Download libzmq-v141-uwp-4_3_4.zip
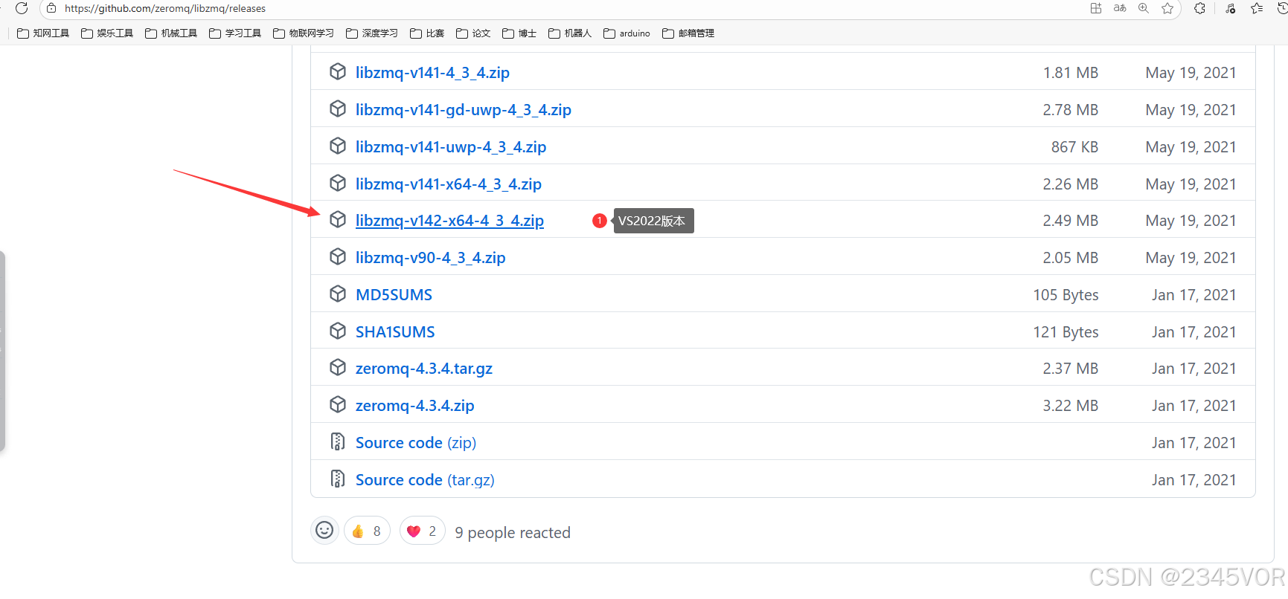The image size is (1288, 599). coord(451,147)
